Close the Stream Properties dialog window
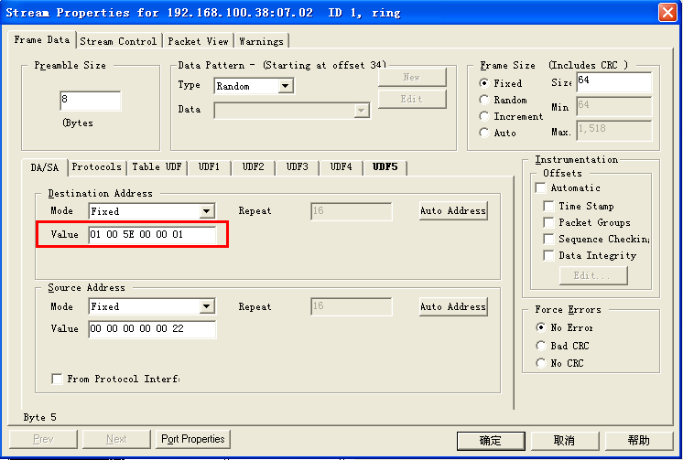This screenshot has height=460, width=683. coord(667,12)
